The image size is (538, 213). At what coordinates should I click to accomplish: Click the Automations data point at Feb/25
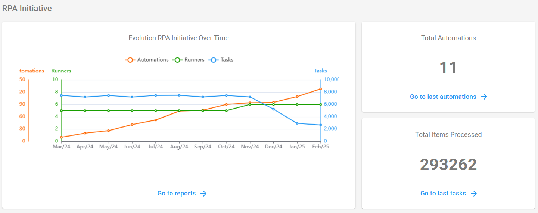click(x=320, y=89)
